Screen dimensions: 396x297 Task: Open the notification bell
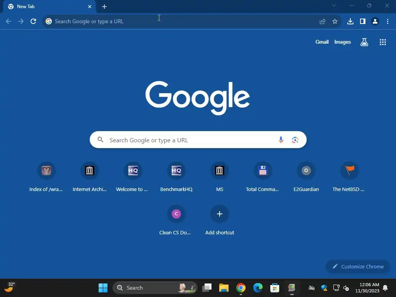pos(385,288)
